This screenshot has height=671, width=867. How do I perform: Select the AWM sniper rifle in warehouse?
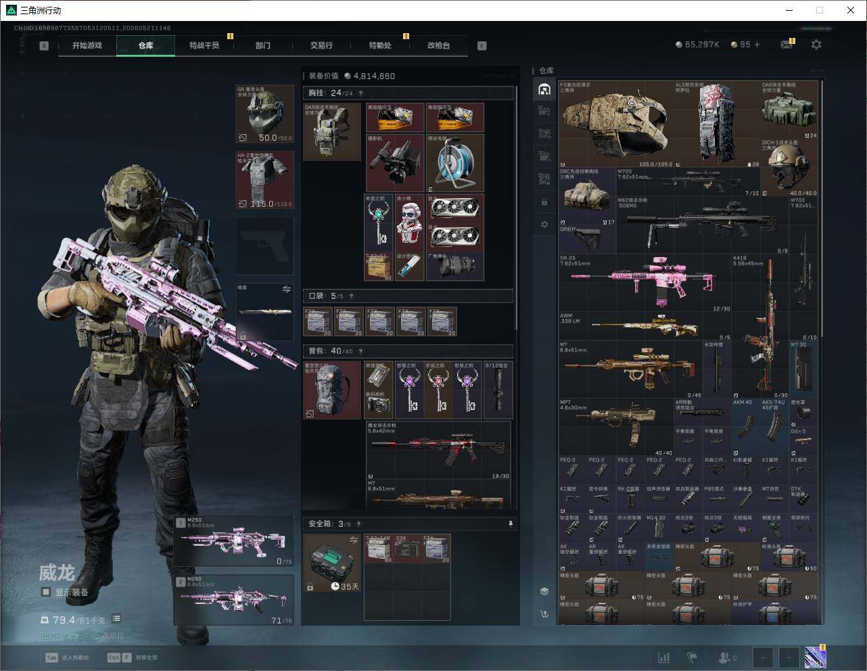[645, 327]
